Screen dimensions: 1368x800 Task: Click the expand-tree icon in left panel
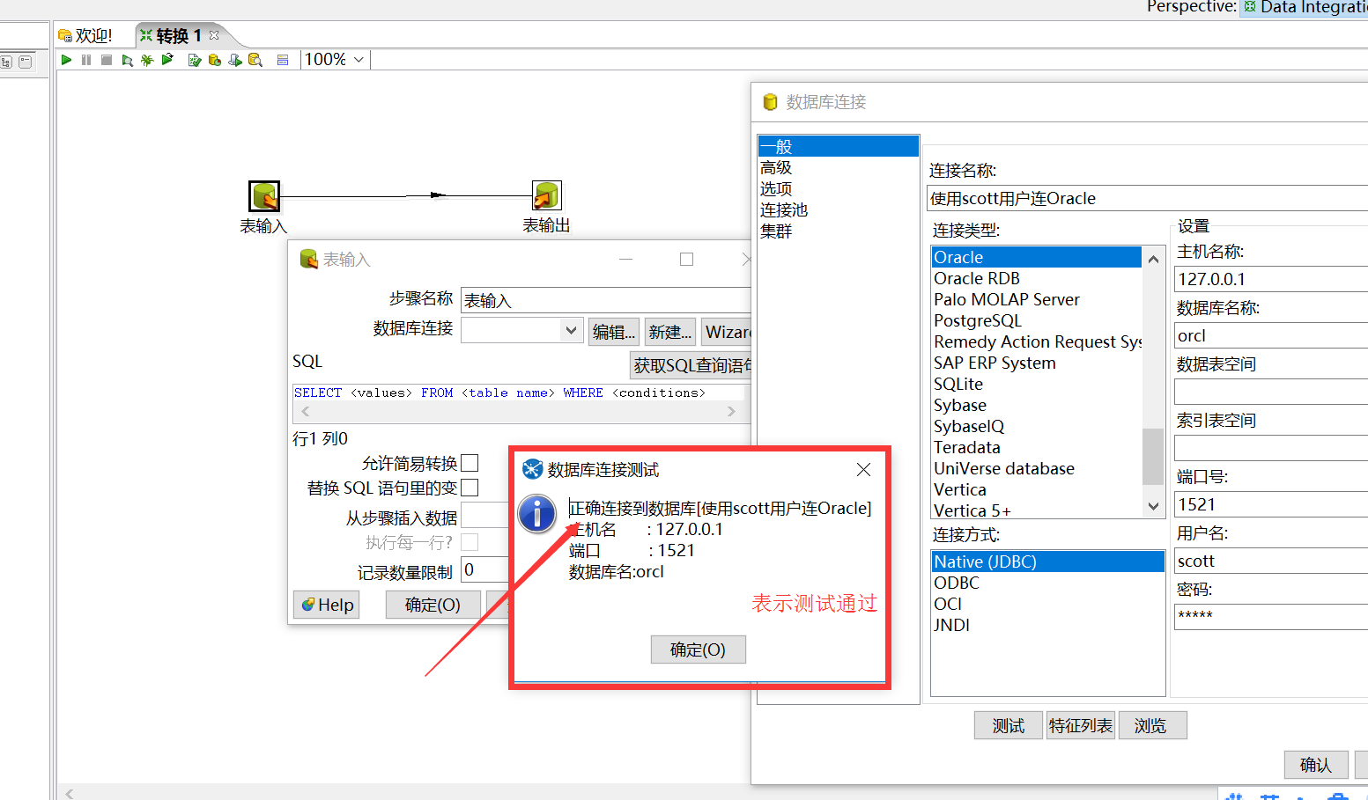coord(6,62)
